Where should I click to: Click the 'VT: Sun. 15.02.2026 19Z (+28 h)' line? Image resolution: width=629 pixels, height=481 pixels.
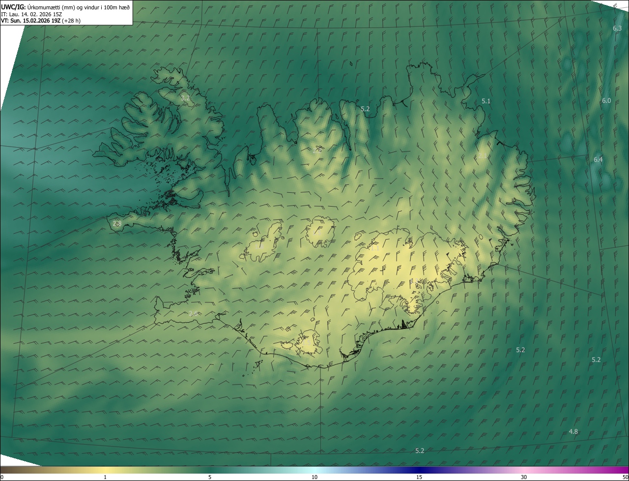pos(41,21)
